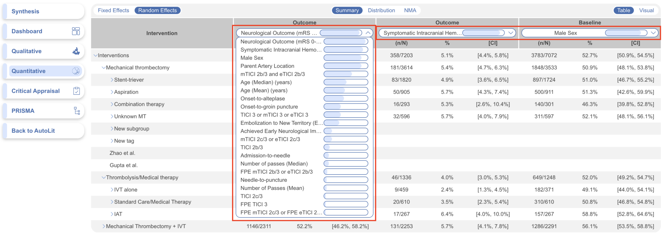Go Back to AutoLit
The height and width of the screenshot is (241, 664).
(x=33, y=131)
